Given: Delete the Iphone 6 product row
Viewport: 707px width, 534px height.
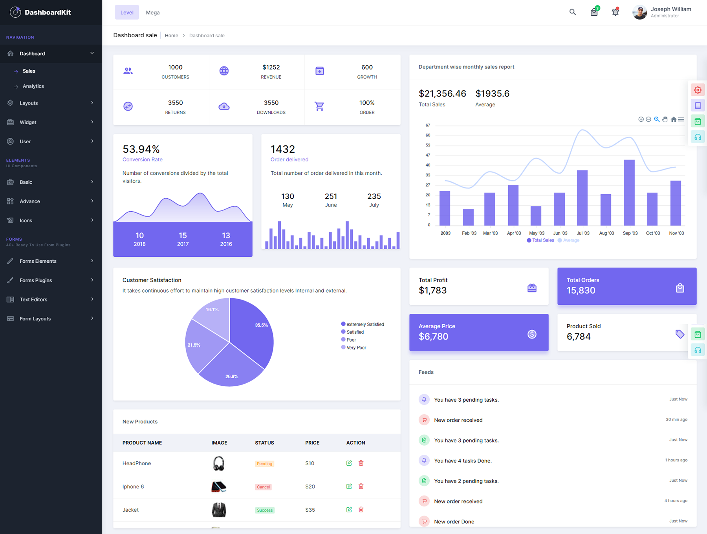Looking at the screenshot, I should [x=361, y=486].
